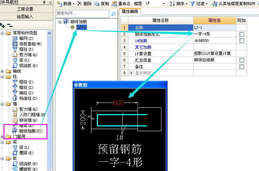The width and height of the screenshot is (259, 171).
Task: Select the LJ-1 component in the tree
Action: pyautogui.click(x=82, y=27)
